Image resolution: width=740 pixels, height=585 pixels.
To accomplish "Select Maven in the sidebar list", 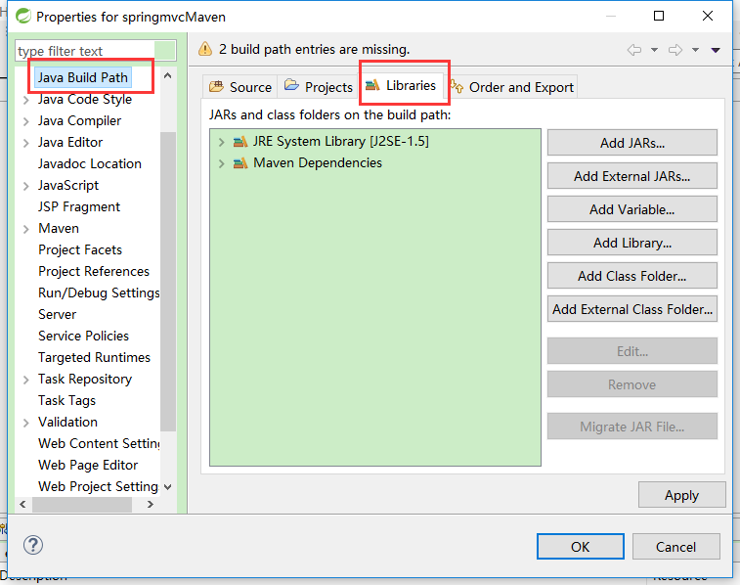I will click(x=59, y=229).
